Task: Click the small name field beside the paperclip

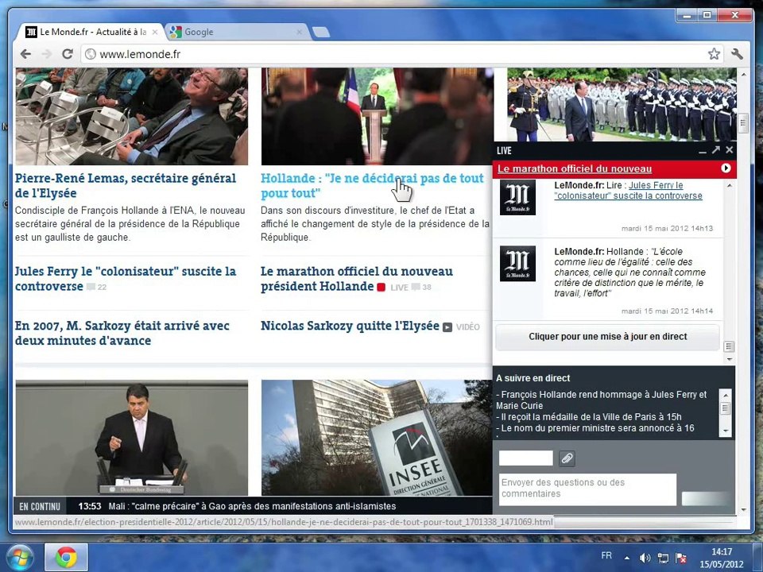Action: [526, 458]
